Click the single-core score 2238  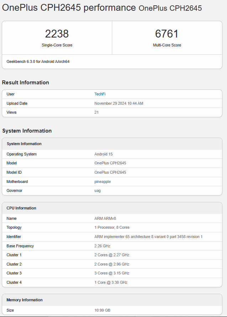tap(57, 34)
